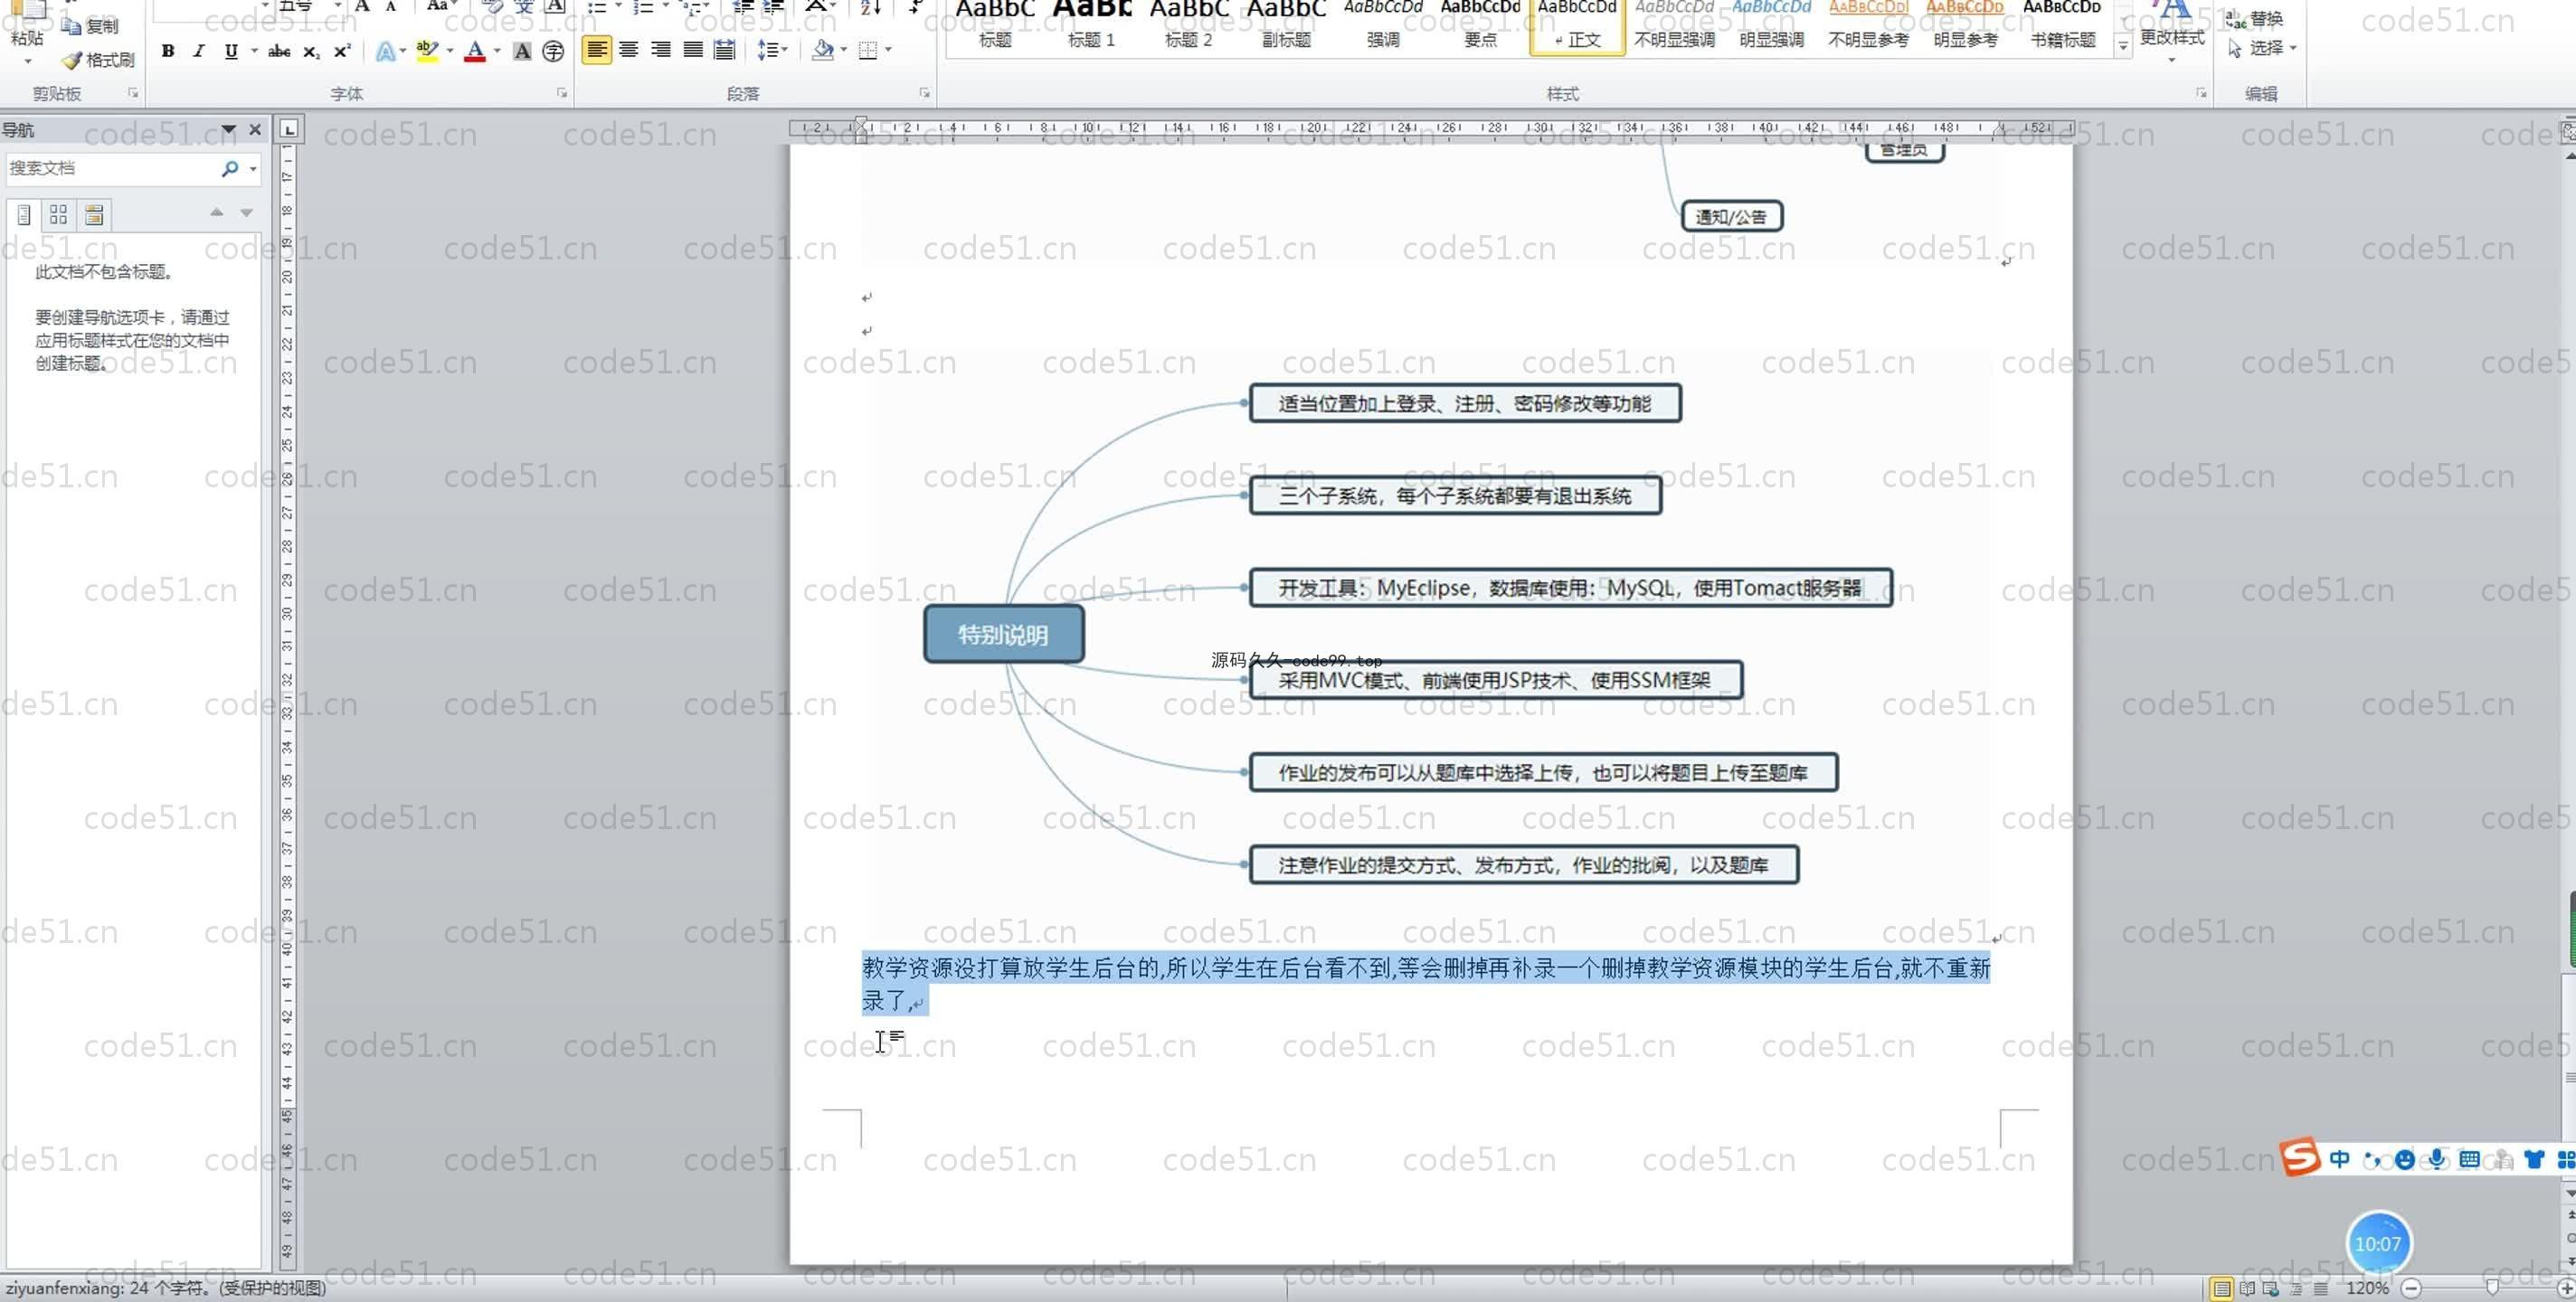Image resolution: width=2576 pixels, height=1302 pixels.
Task: Click the zoom out minus button
Action: [2411, 1288]
